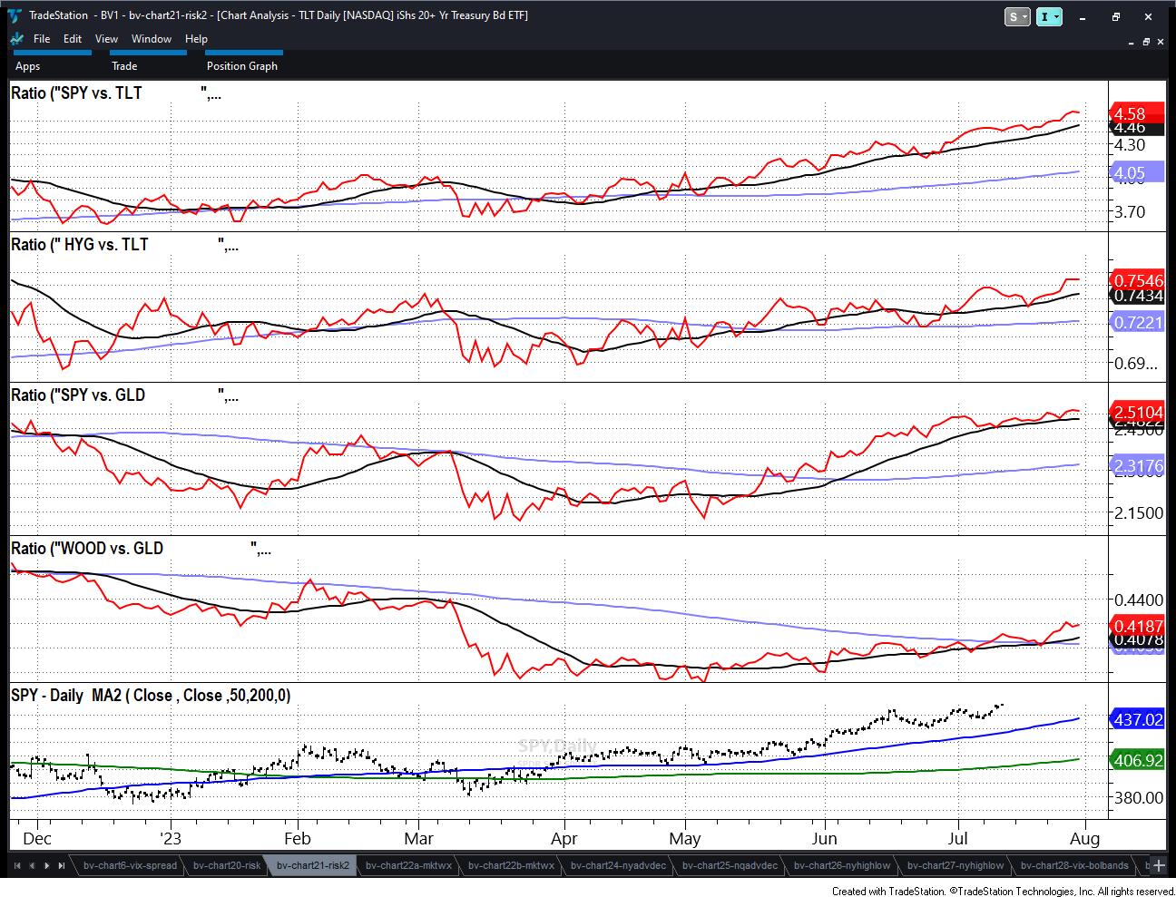Open the Window menu
1176x897 pixels.
(x=151, y=39)
